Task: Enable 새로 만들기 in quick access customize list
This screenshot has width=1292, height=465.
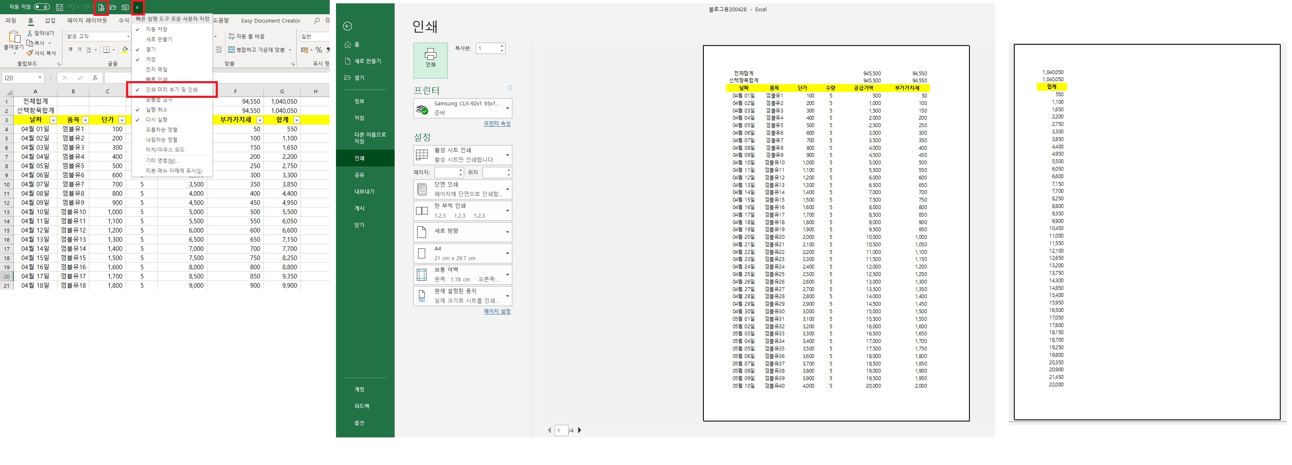Action: (158, 39)
